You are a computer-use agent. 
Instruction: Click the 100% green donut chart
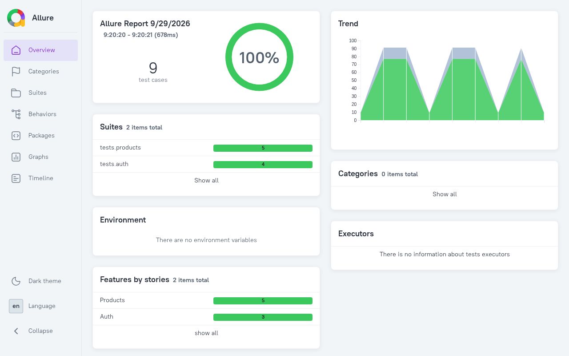click(x=259, y=57)
